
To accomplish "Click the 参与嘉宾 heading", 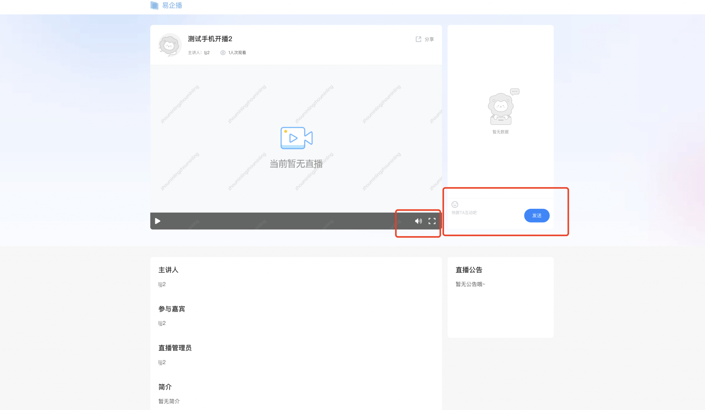I will (x=172, y=309).
